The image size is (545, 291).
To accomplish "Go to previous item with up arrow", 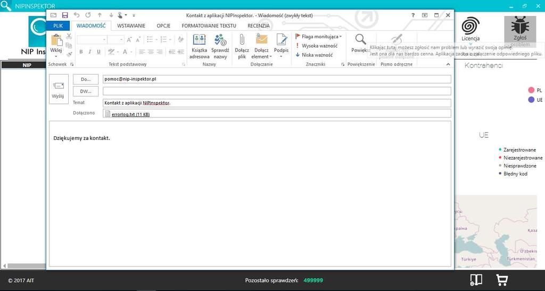I will 100,15.
